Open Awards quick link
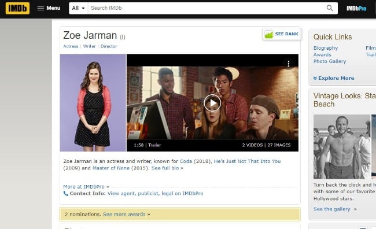Image resolution: width=376 pixels, height=229 pixels. [322, 55]
